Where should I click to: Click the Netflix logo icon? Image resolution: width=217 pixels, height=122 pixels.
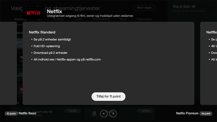33,13
